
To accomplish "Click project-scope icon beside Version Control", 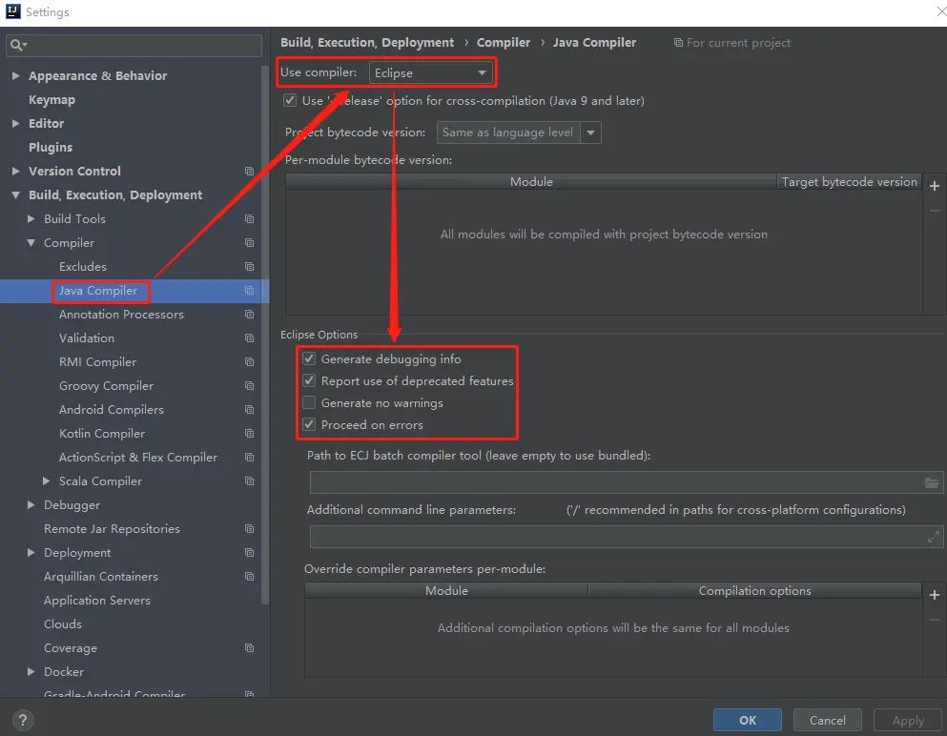I will 249,171.
